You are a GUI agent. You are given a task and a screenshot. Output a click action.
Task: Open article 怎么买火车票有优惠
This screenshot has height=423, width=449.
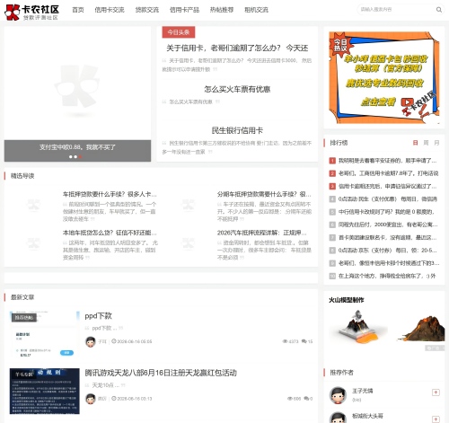(x=237, y=89)
